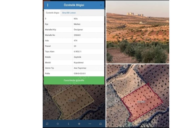Screen dimensions: 171x128
Task: Switch to the Bina/BB Listesi tab
Action: coord(69,13)
